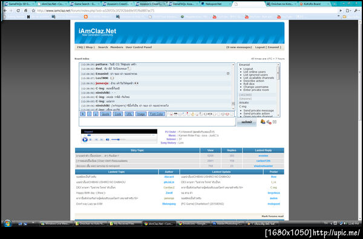
Task: Reload the page with the refresh icon
Action: coord(18,11)
